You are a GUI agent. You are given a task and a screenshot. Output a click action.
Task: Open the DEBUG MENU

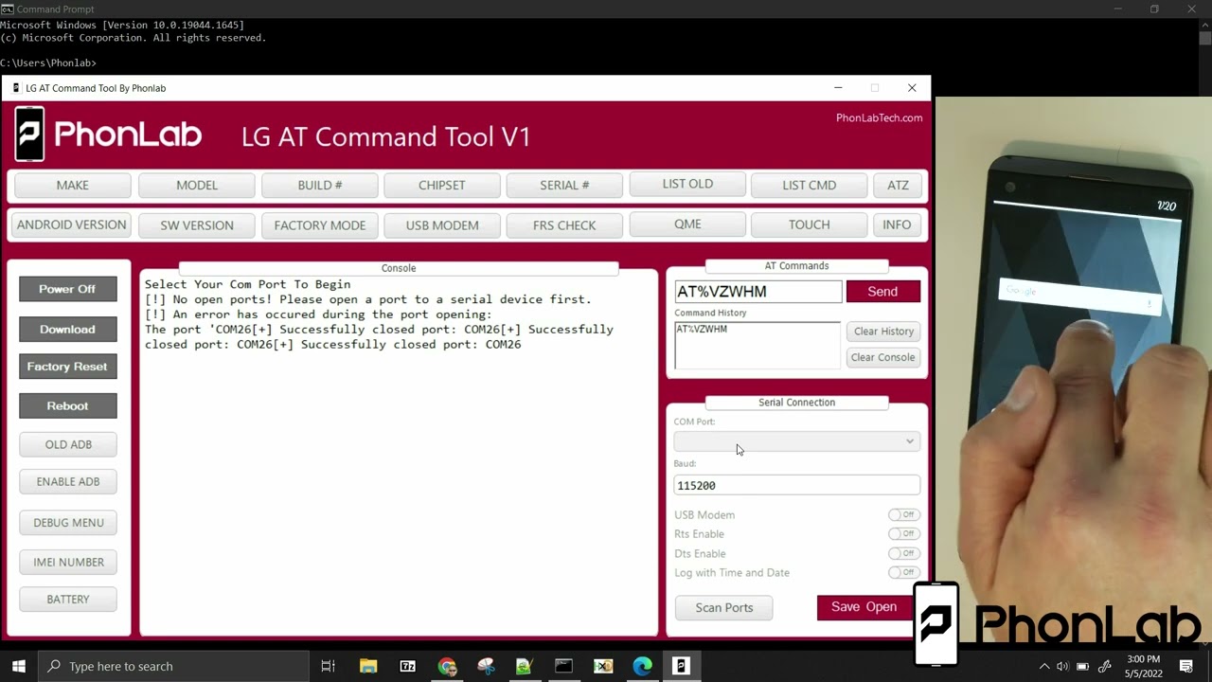click(x=68, y=522)
